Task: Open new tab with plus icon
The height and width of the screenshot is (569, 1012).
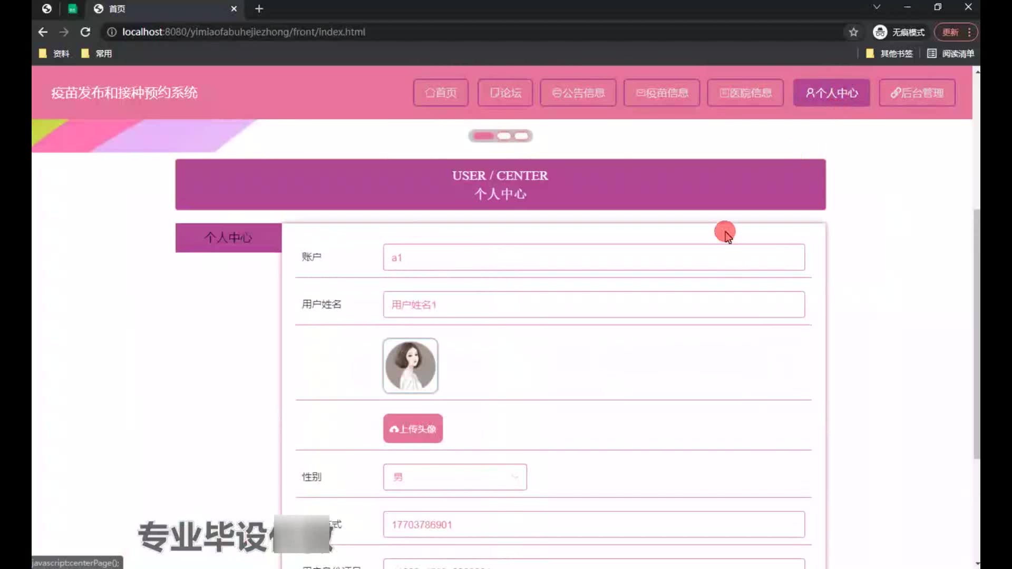Action: tap(259, 8)
